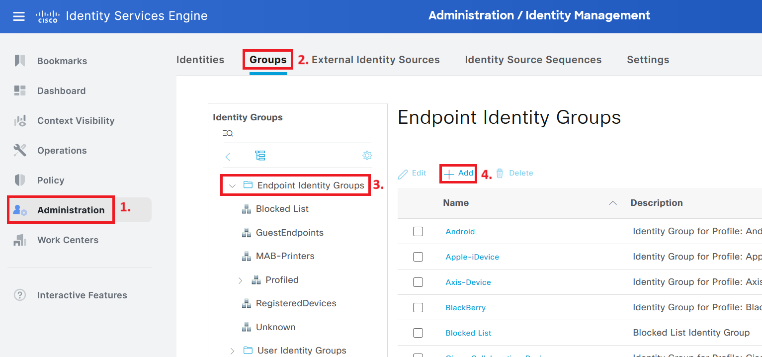Select the tree view icon in Identity Groups

pos(260,155)
